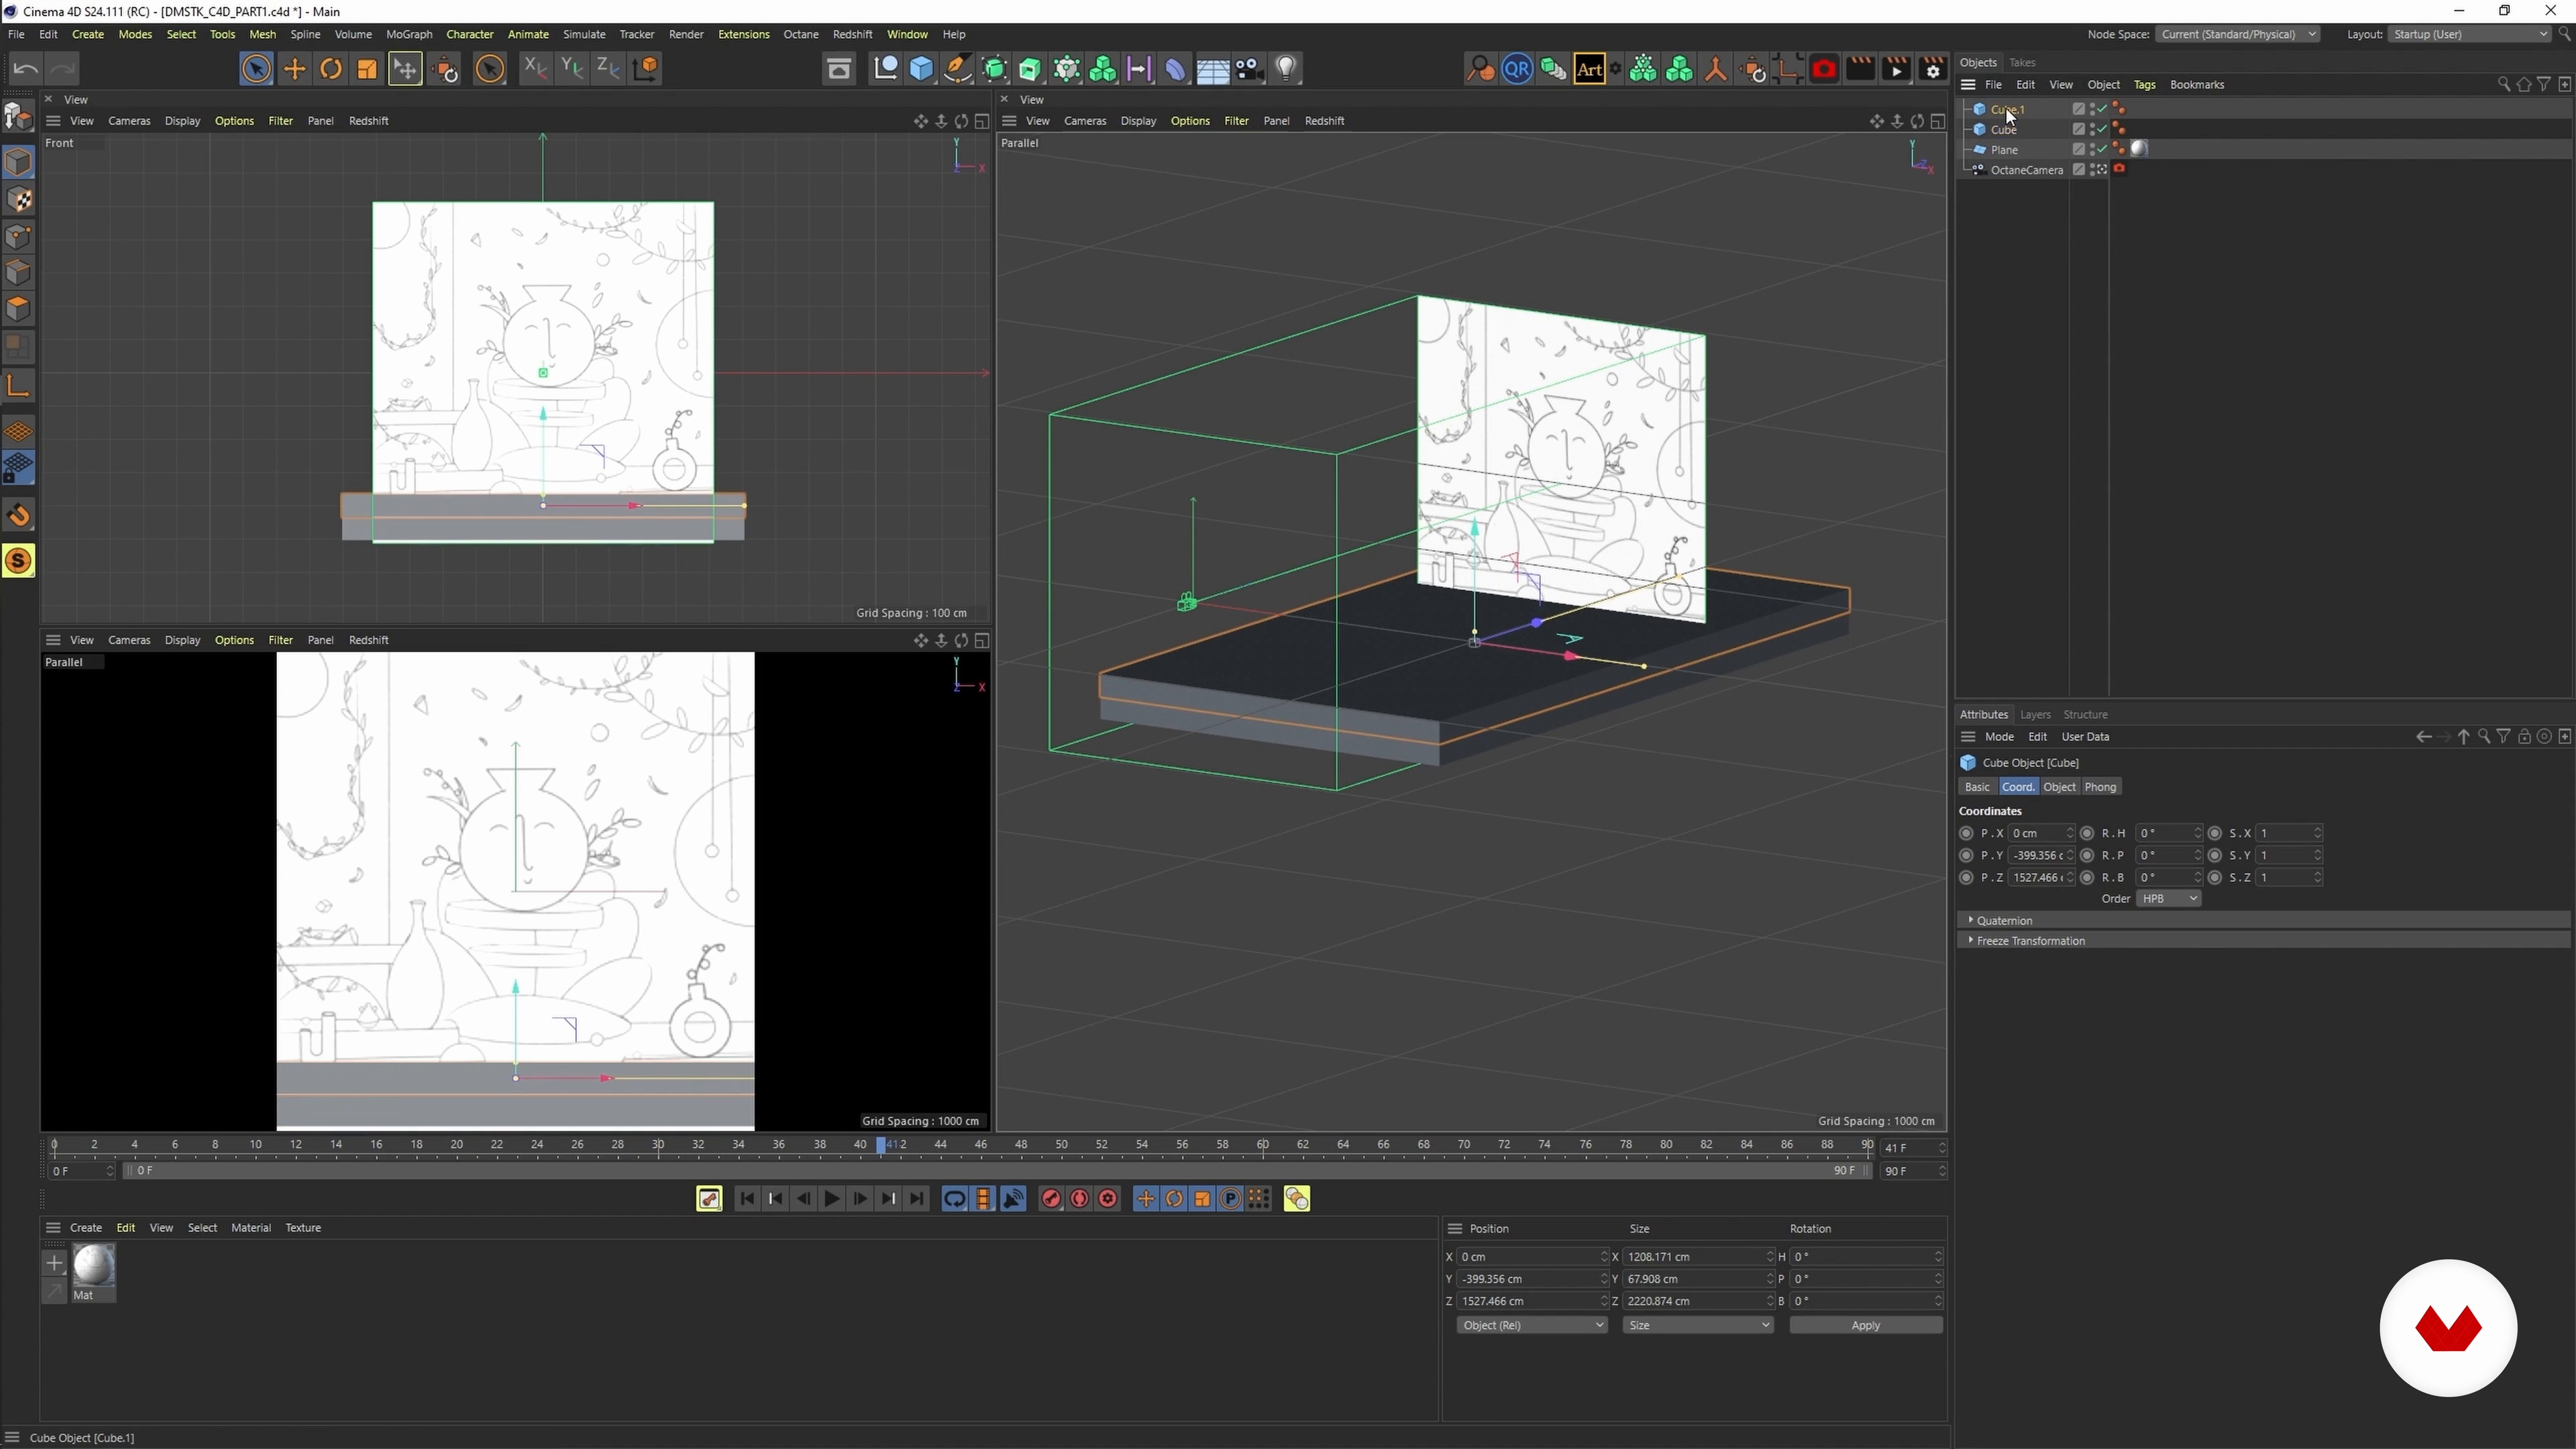Open the Camera object icon
The image size is (2576, 1449).
click(1249, 69)
